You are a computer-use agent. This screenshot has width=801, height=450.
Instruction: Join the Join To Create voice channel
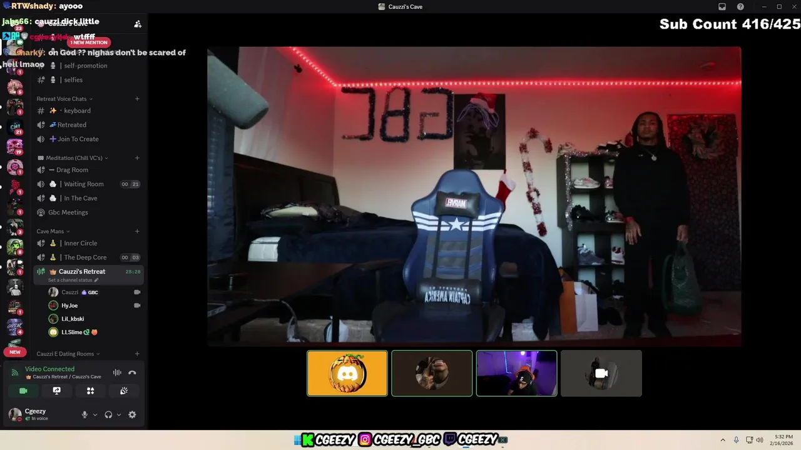pos(88,139)
